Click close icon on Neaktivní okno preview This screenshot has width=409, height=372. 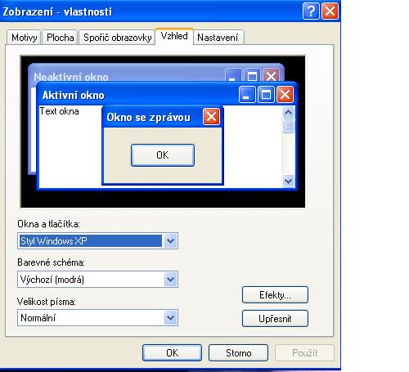[271, 75]
